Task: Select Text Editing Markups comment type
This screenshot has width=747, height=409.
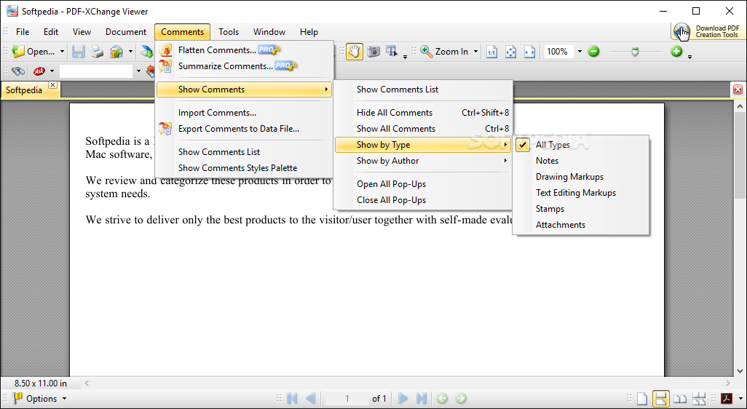Action: [581, 193]
